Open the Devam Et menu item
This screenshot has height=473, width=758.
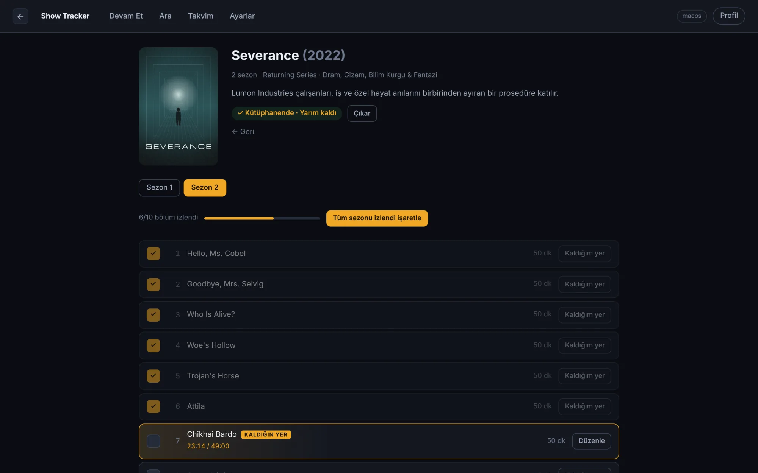126,16
